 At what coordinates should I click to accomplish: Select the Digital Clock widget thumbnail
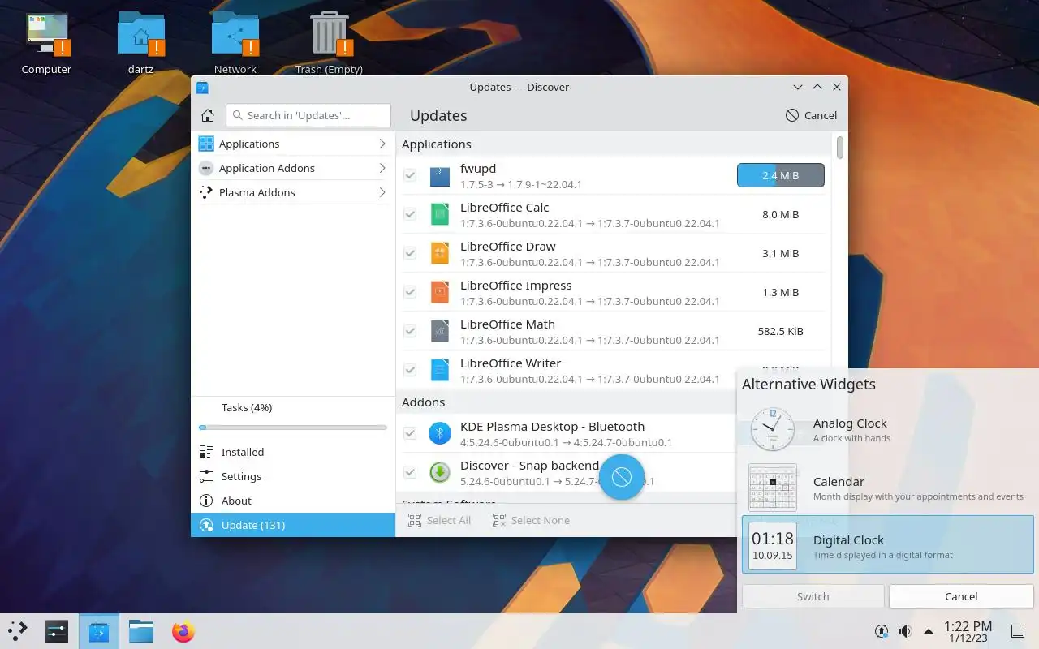(772, 546)
